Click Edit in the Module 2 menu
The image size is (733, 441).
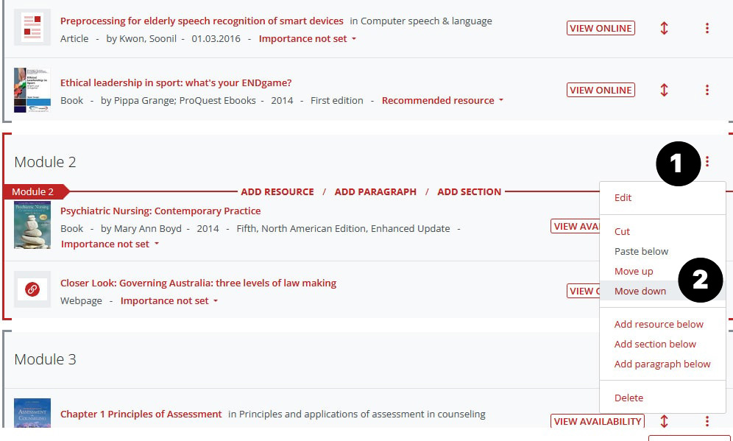click(x=623, y=197)
